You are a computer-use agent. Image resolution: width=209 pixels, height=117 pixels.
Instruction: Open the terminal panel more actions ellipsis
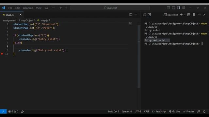pos(199,15)
